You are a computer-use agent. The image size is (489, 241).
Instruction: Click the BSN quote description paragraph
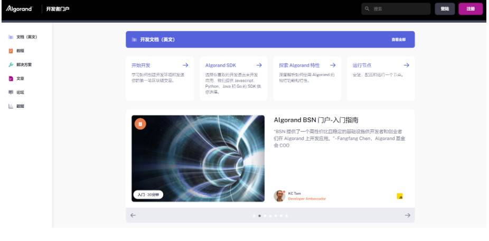[340, 138]
